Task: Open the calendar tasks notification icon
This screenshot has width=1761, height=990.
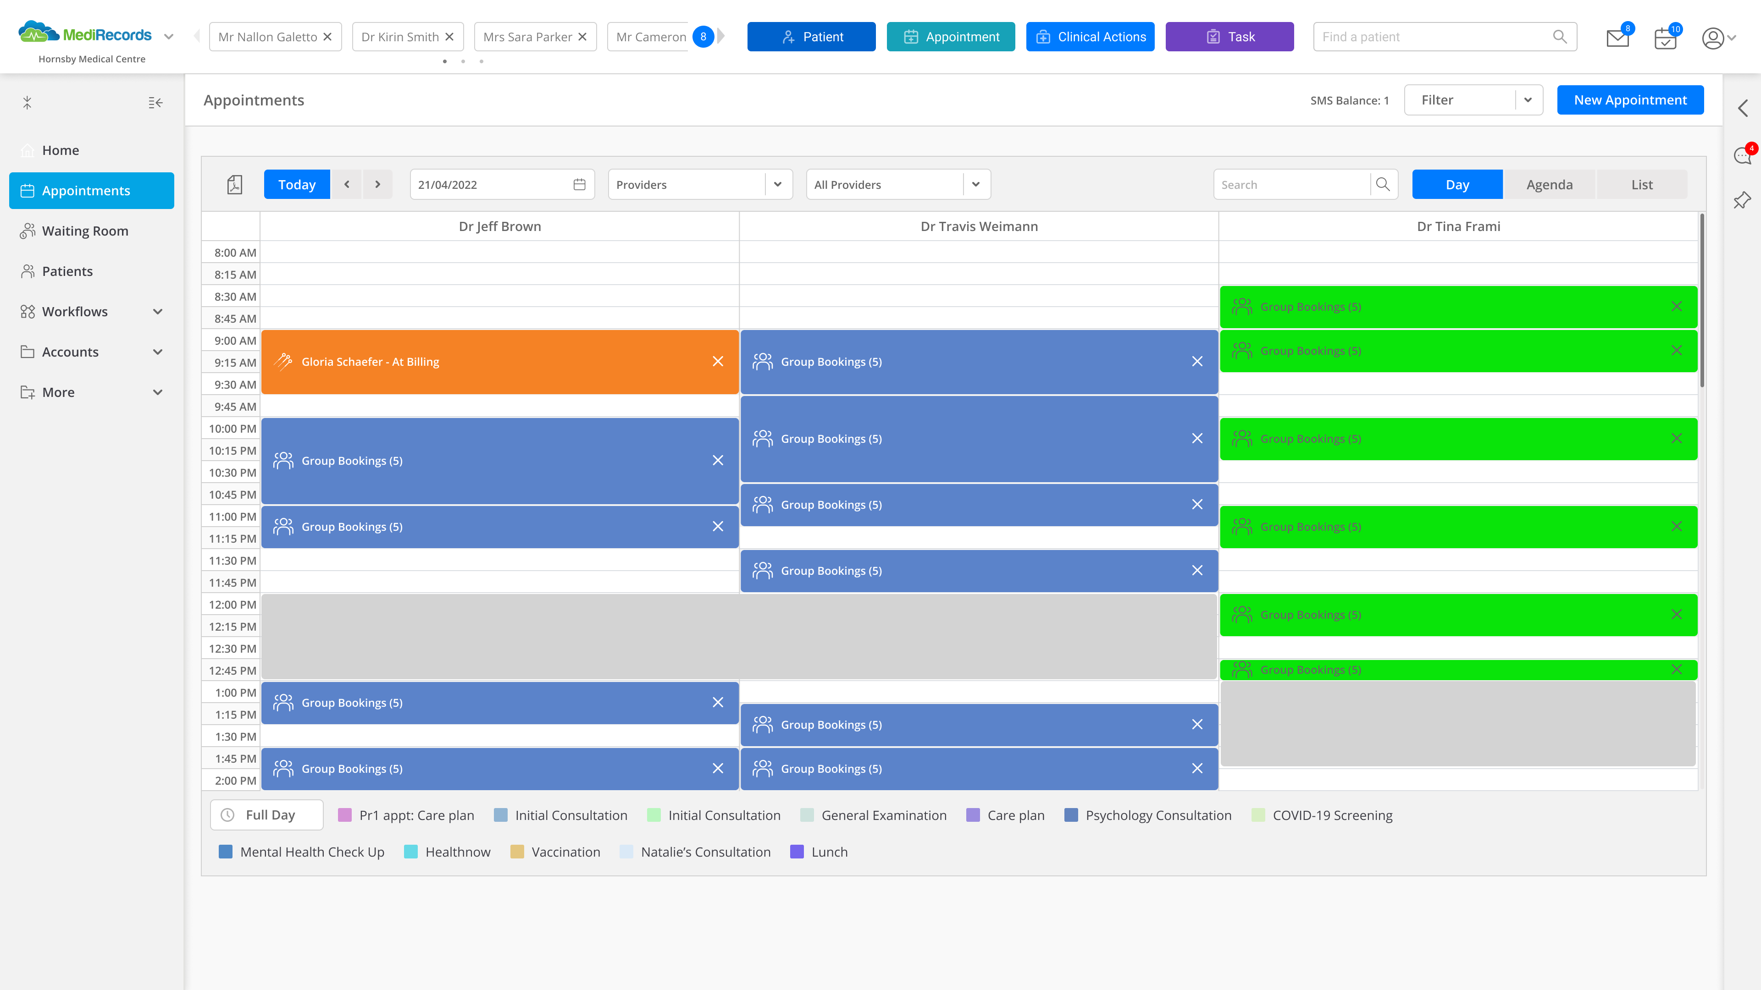Action: (1665, 38)
